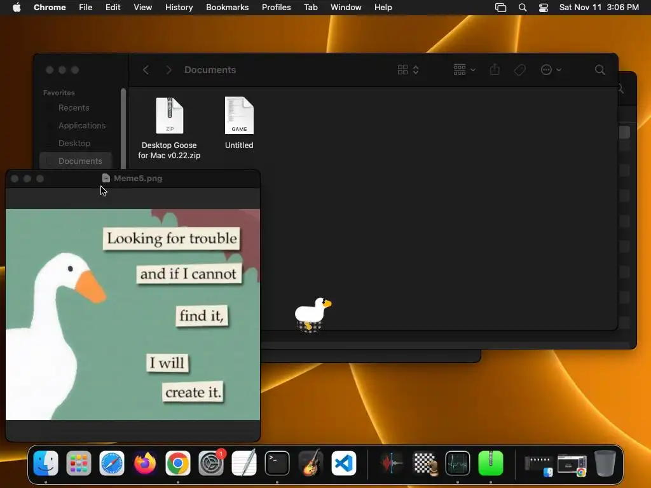
Task: Open Finder from the Dock
Action: [x=46, y=463]
